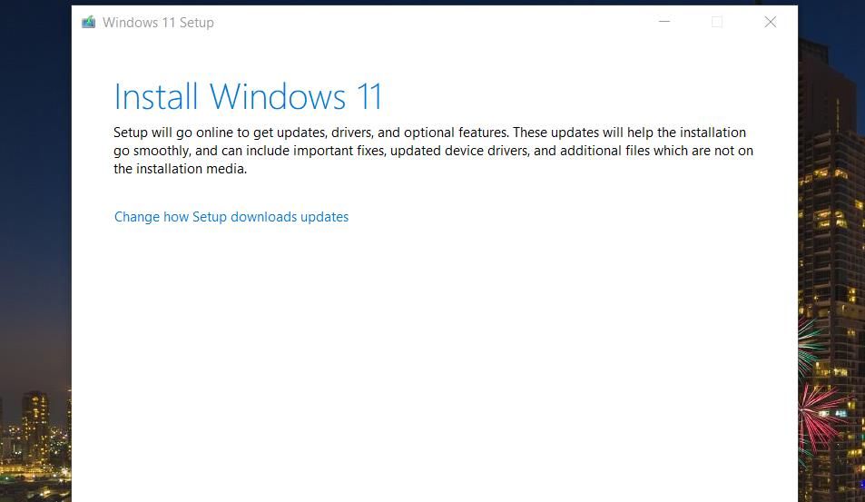865x502 pixels.
Task: Minimize the Windows 11 Setup window
Action: click(x=664, y=22)
